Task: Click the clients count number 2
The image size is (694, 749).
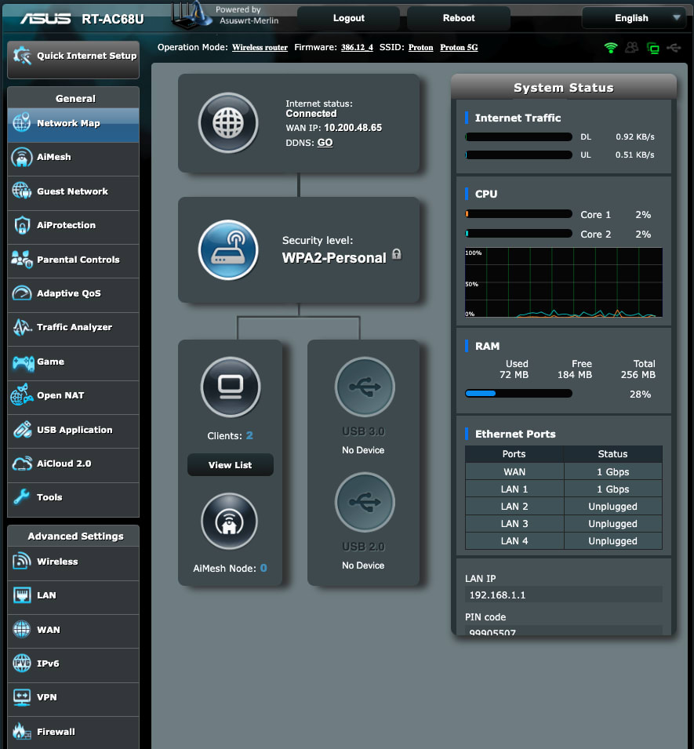Action: 249,435
